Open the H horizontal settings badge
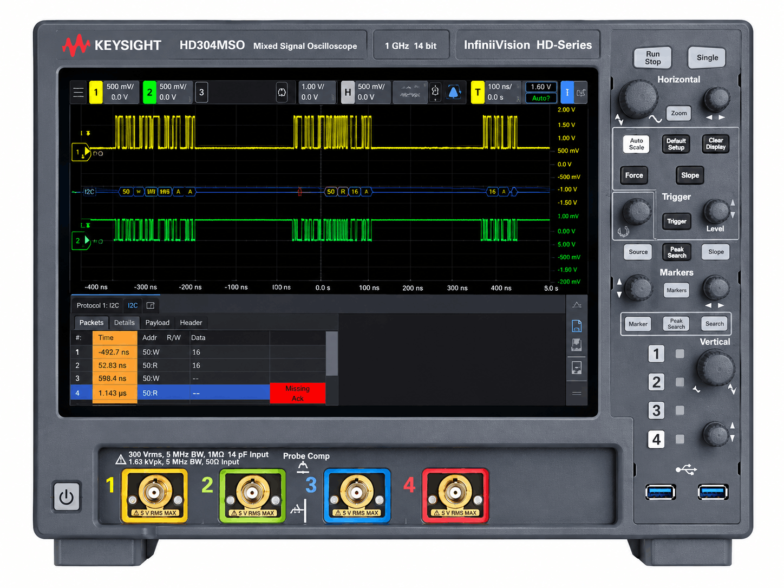 [348, 92]
